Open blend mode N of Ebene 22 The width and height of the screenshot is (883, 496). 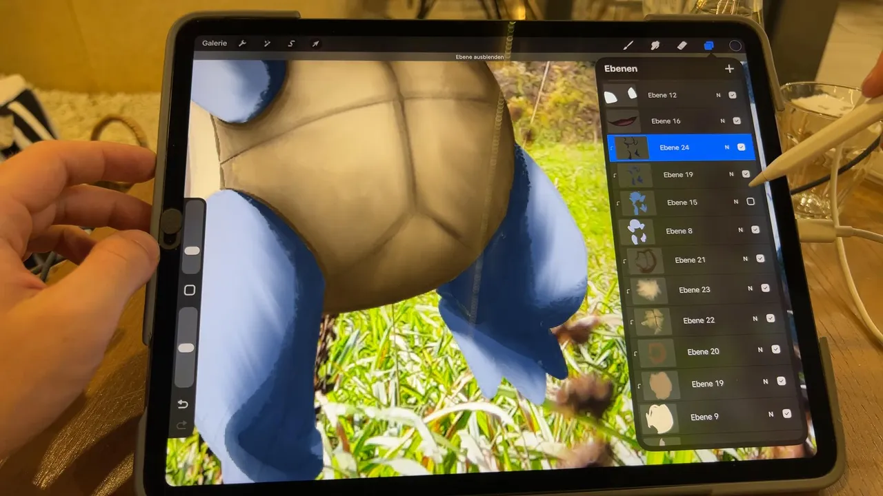click(x=755, y=319)
